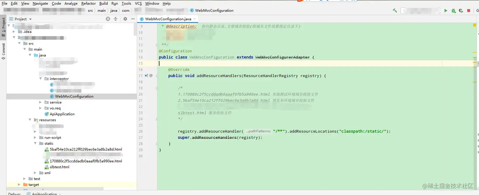Toggle the 1: Project side tool button
The width and height of the screenshot is (479, 195).
[3, 27]
